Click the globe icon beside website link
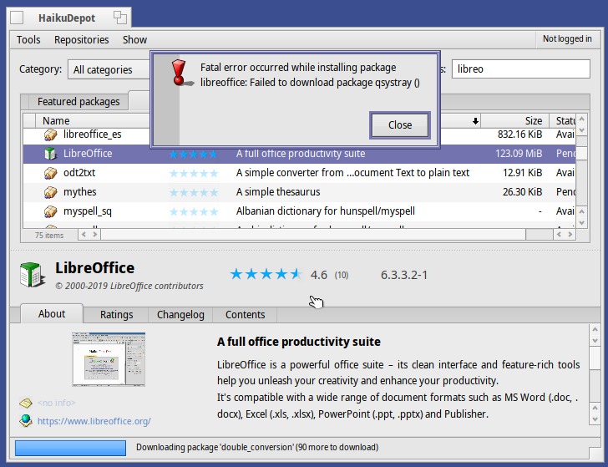Screen dimensions: 608x467 pyautogui.click(x=26, y=421)
